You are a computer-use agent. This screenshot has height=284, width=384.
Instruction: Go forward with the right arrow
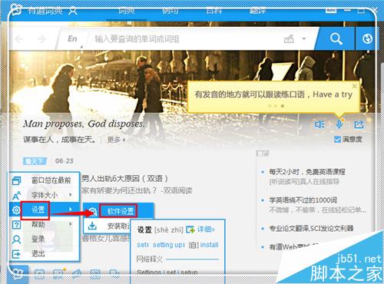[x=41, y=39]
